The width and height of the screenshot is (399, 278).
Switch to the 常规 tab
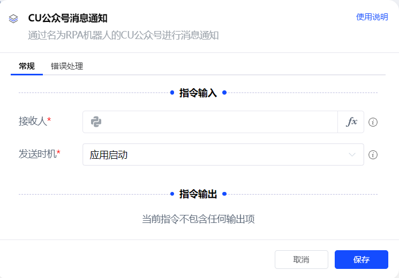27,66
